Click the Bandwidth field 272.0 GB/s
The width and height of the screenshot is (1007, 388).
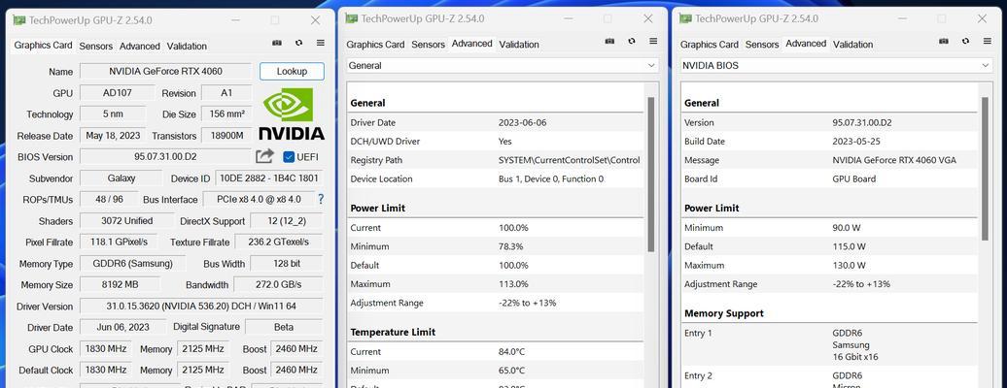pos(278,285)
